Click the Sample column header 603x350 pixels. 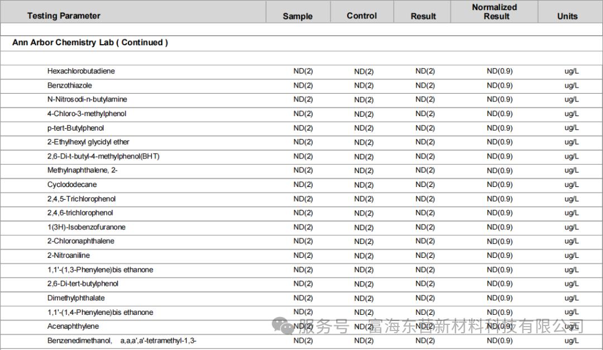pyautogui.click(x=298, y=16)
